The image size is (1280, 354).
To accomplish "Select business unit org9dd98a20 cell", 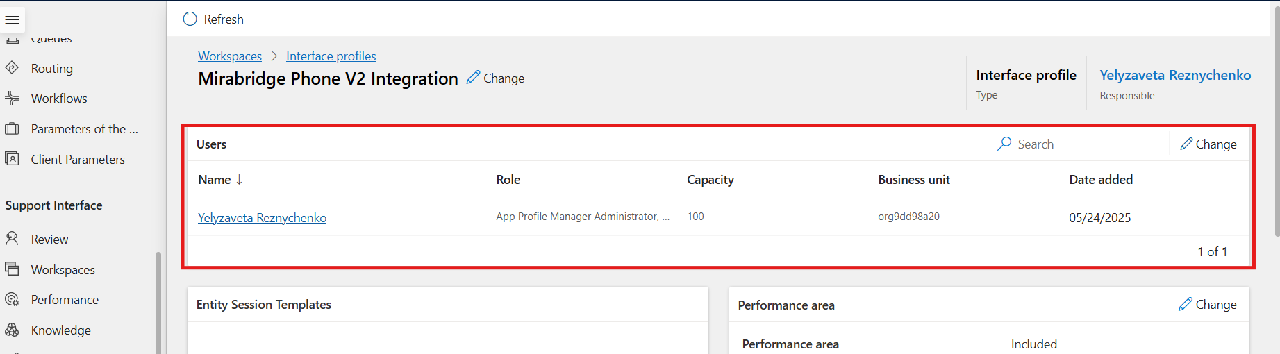I will [908, 217].
